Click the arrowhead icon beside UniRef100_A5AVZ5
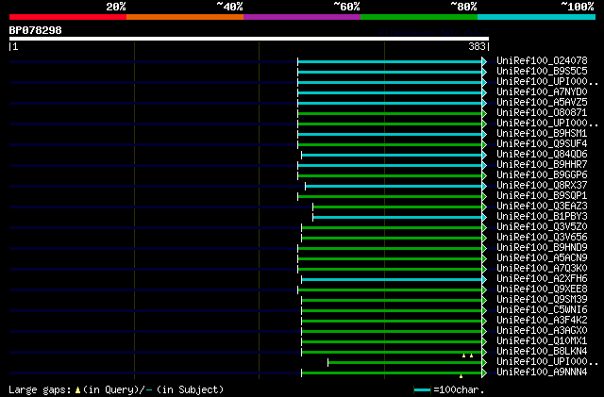Image resolution: width=604 pixels, height=397 pixels. 484,103
